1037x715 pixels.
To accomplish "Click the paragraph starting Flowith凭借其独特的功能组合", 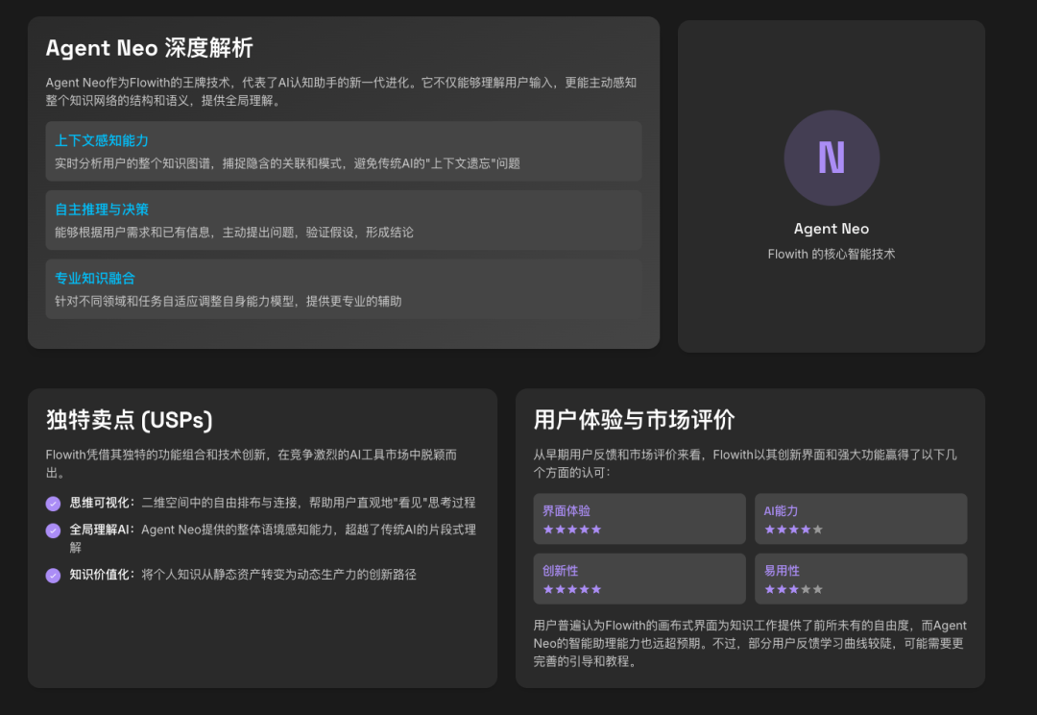I will pyautogui.click(x=252, y=463).
